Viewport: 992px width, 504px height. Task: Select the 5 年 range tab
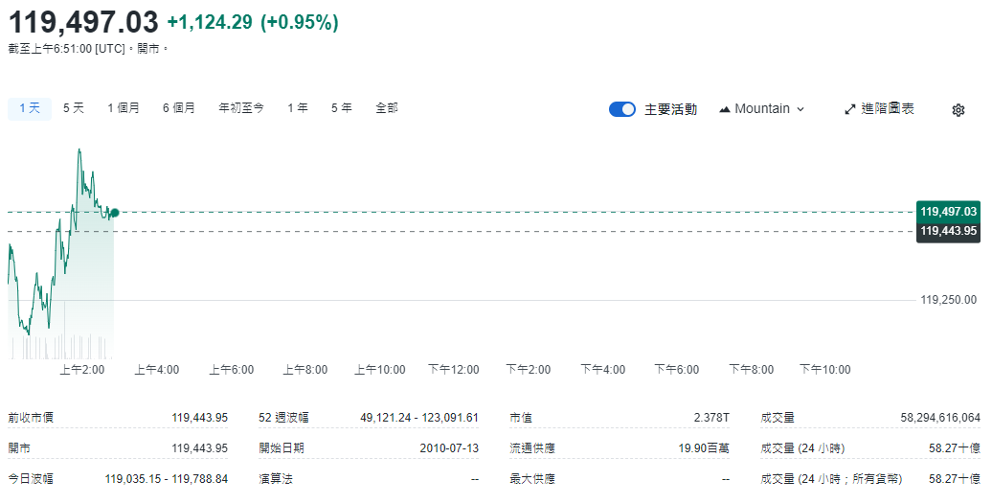click(342, 108)
